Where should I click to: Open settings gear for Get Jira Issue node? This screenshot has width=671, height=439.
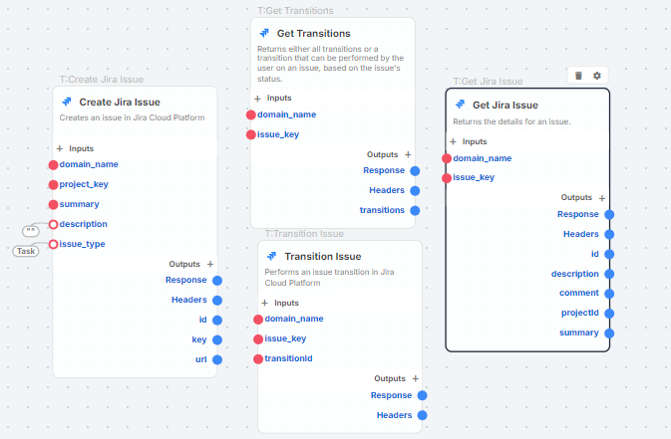597,76
